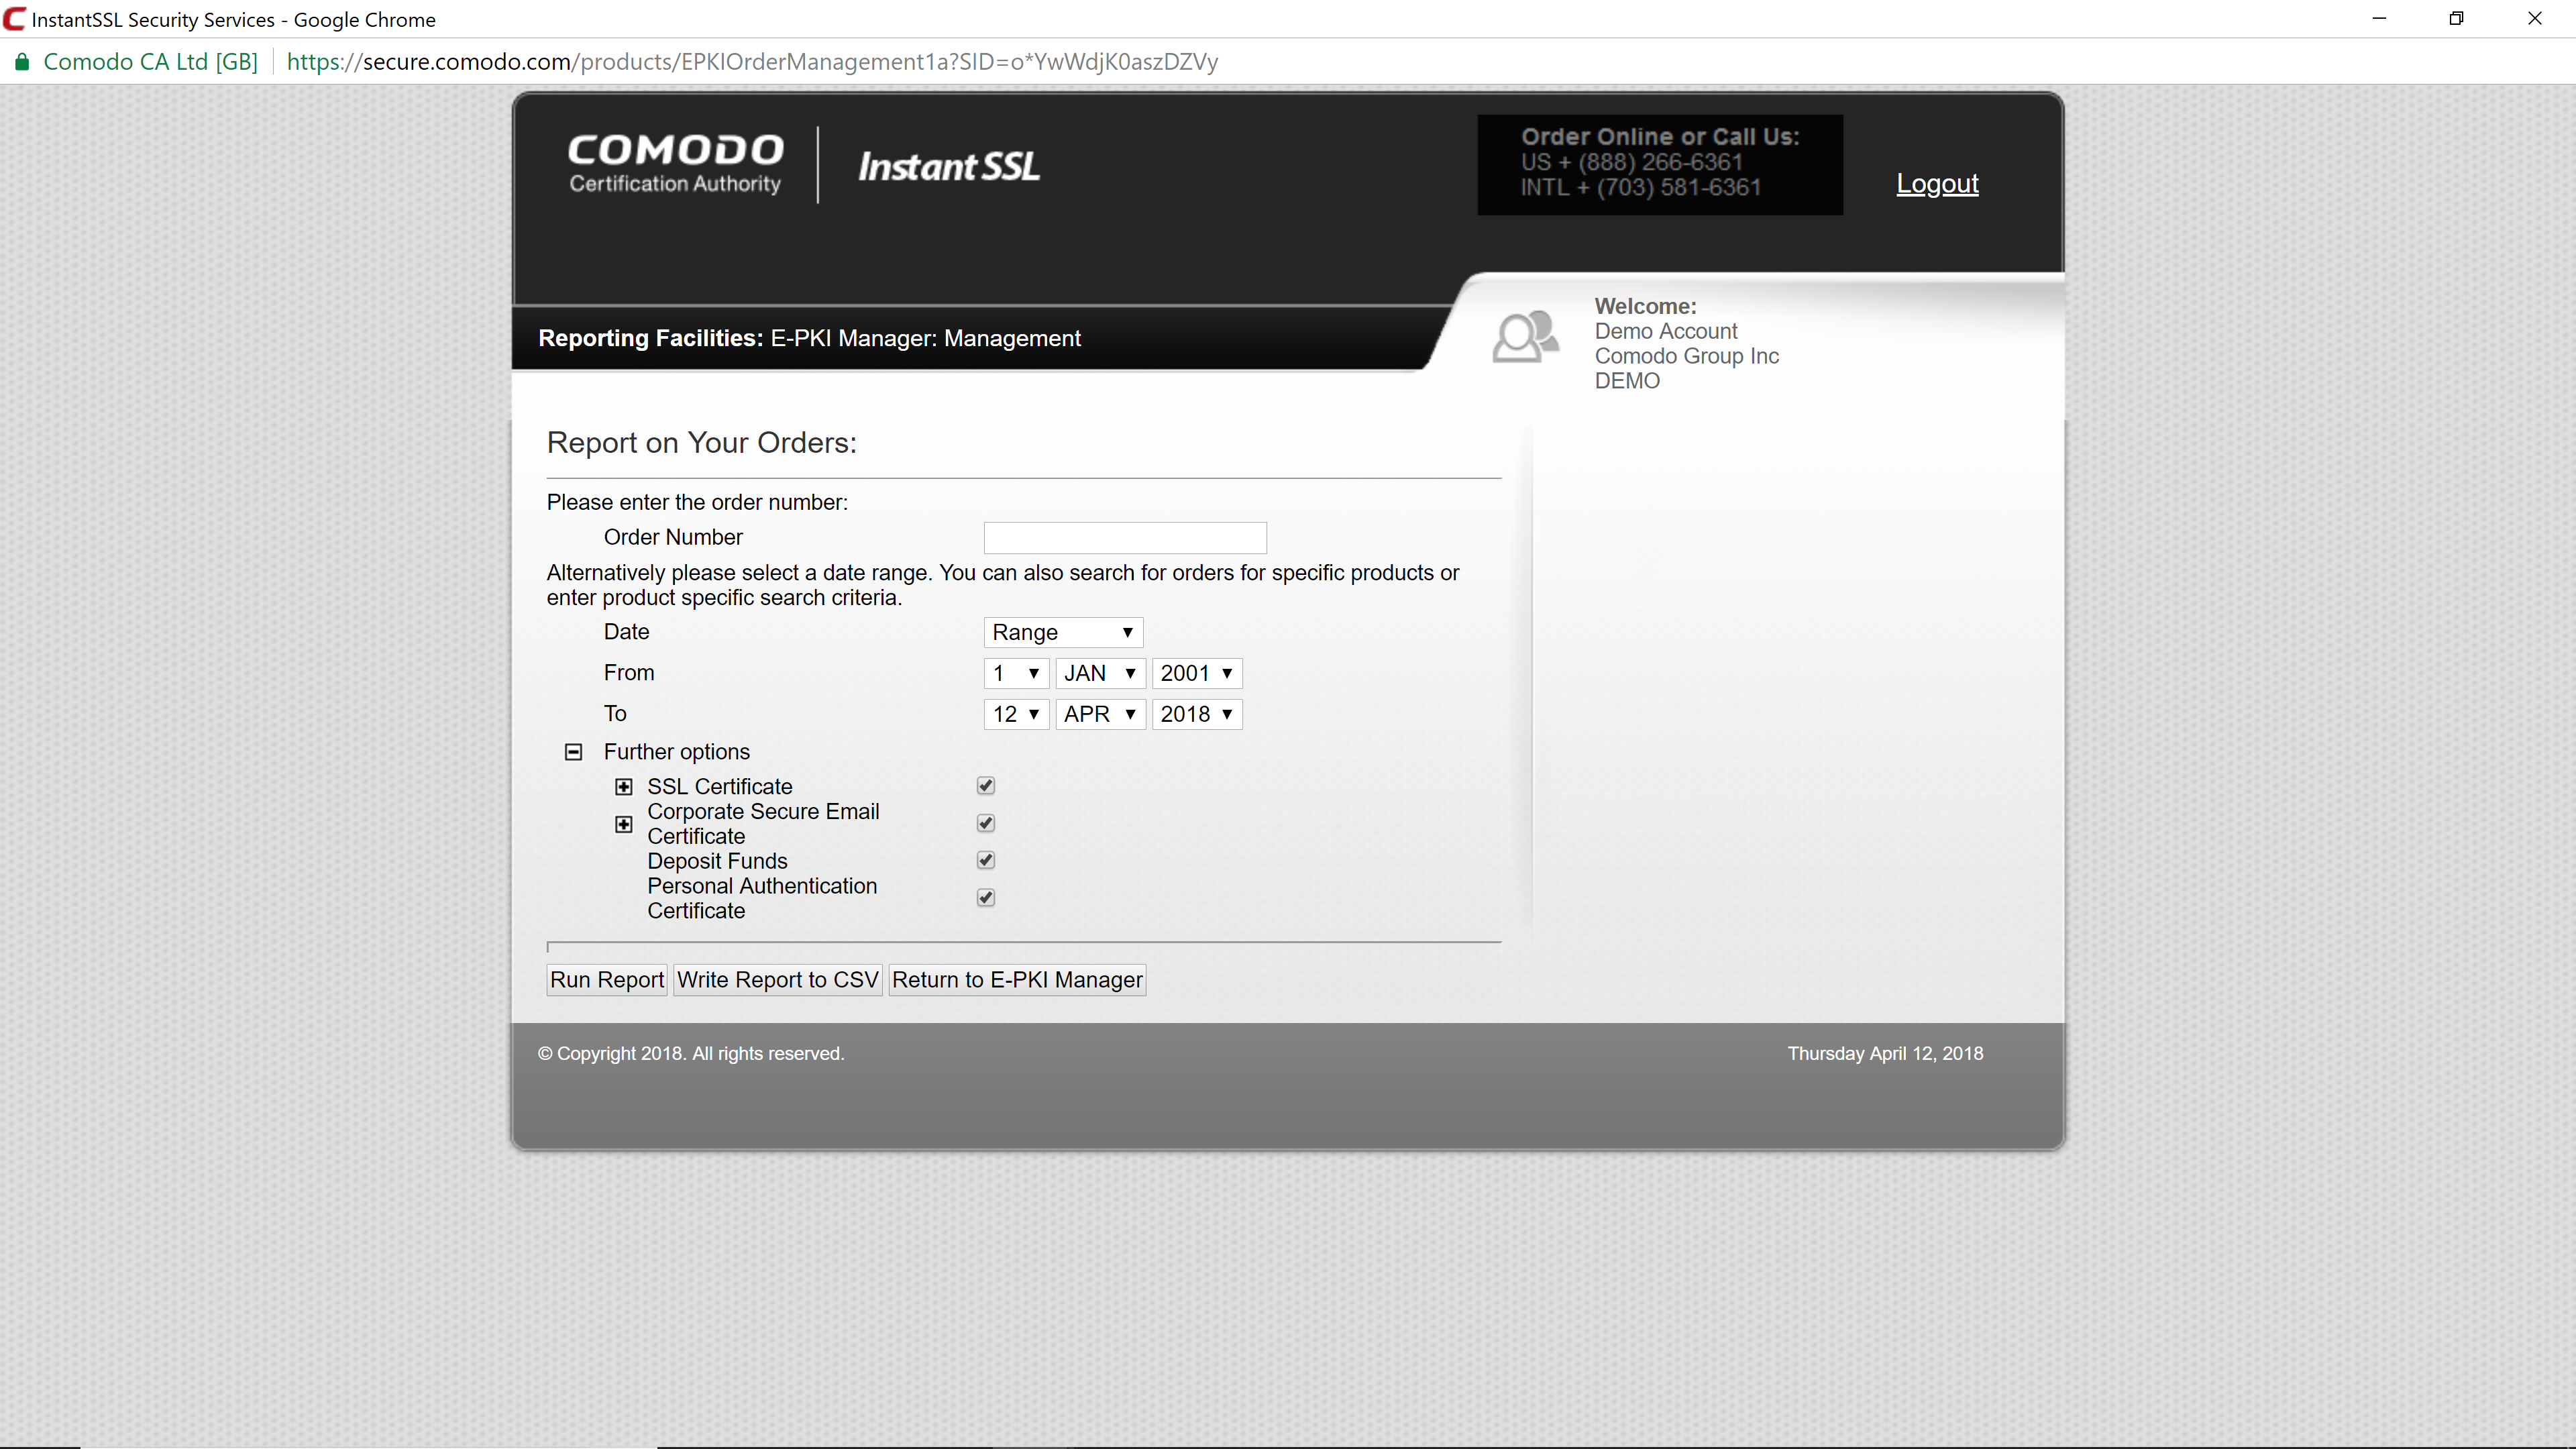Screen dimensions: 2576x1449
Task: Open the To year 2018 dropdown
Action: [x=1197, y=714]
